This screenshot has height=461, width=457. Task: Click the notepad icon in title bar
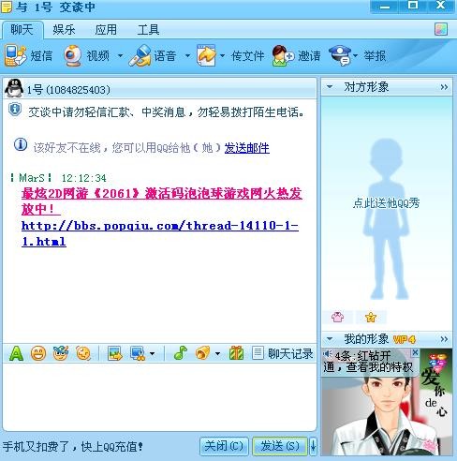point(7,7)
